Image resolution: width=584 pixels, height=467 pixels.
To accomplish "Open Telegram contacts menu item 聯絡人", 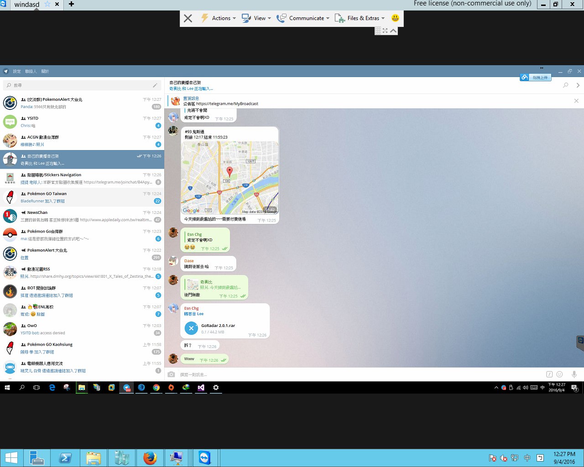I will pyautogui.click(x=31, y=72).
